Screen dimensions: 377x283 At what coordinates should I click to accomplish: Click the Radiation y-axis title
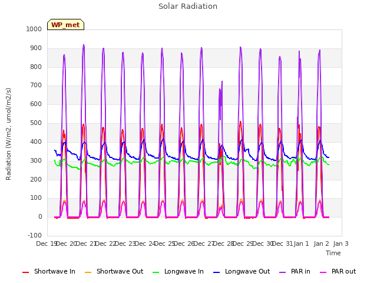click(x=8, y=134)
